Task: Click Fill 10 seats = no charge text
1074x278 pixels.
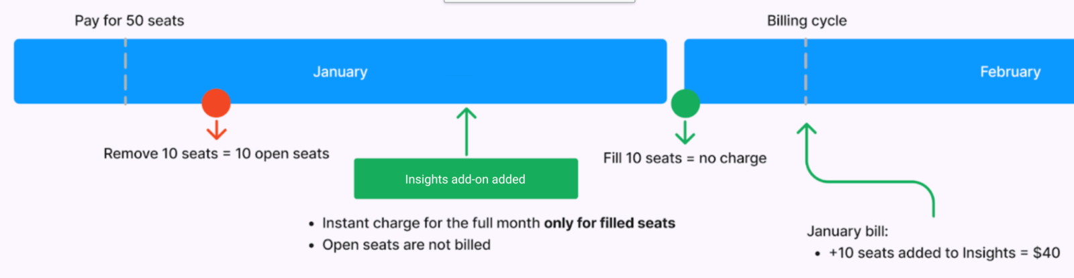Action: 685,158
